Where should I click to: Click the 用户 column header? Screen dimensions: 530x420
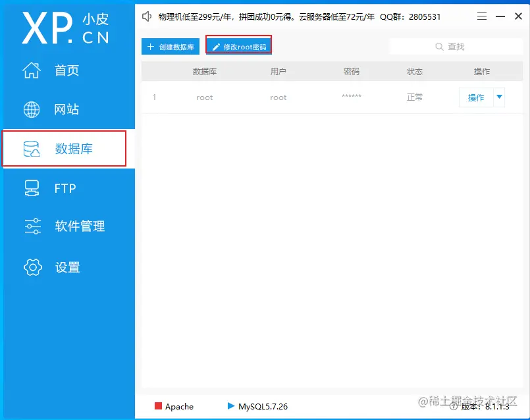click(x=278, y=72)
